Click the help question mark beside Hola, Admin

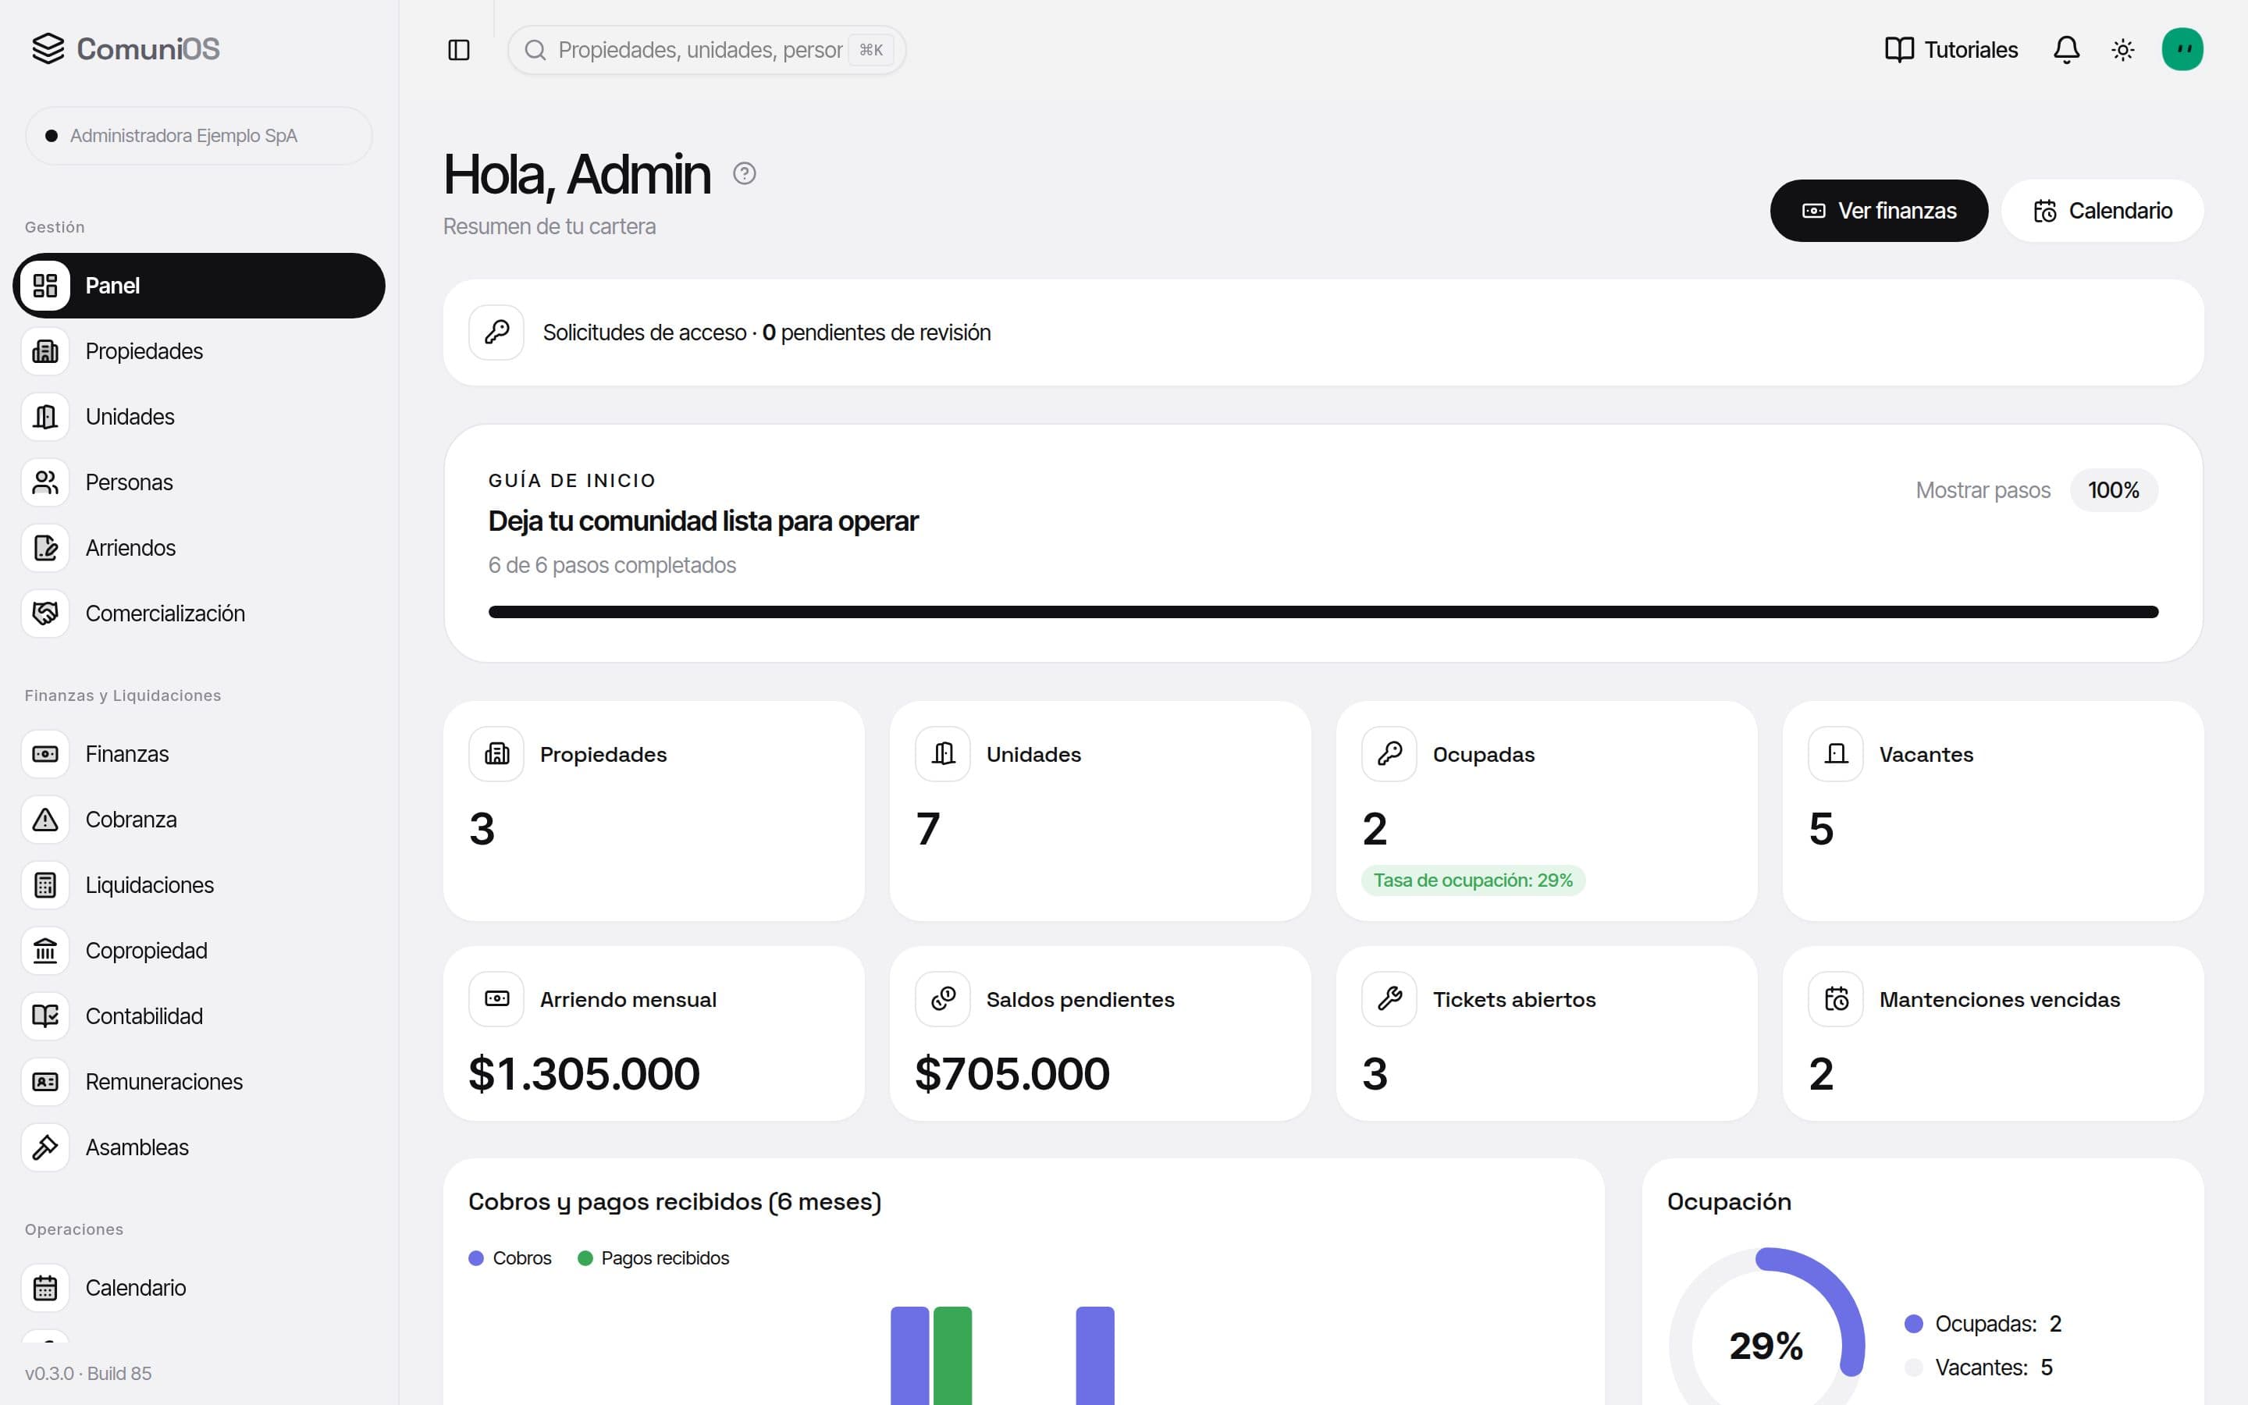point(744,174)
